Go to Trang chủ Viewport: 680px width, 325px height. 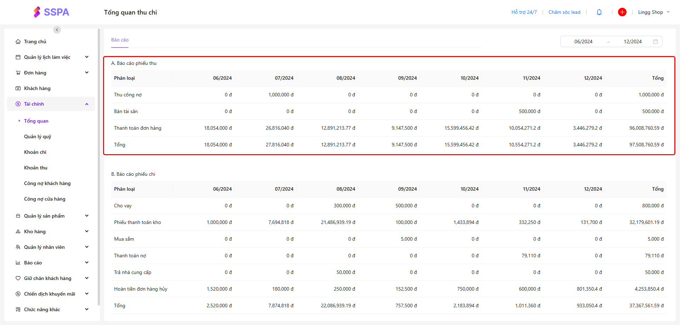[35, 41]
